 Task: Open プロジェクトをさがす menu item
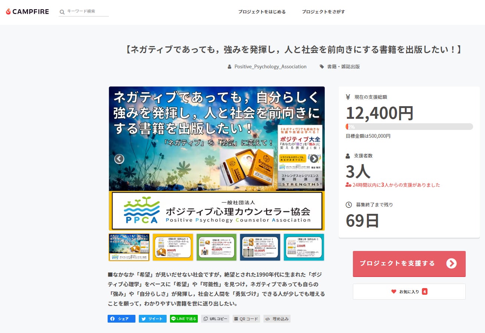323,12
